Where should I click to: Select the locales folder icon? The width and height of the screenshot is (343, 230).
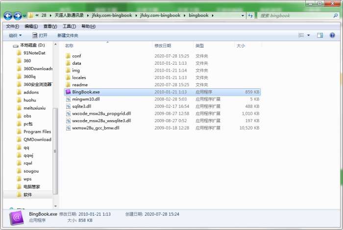click(x=68, y=77)
